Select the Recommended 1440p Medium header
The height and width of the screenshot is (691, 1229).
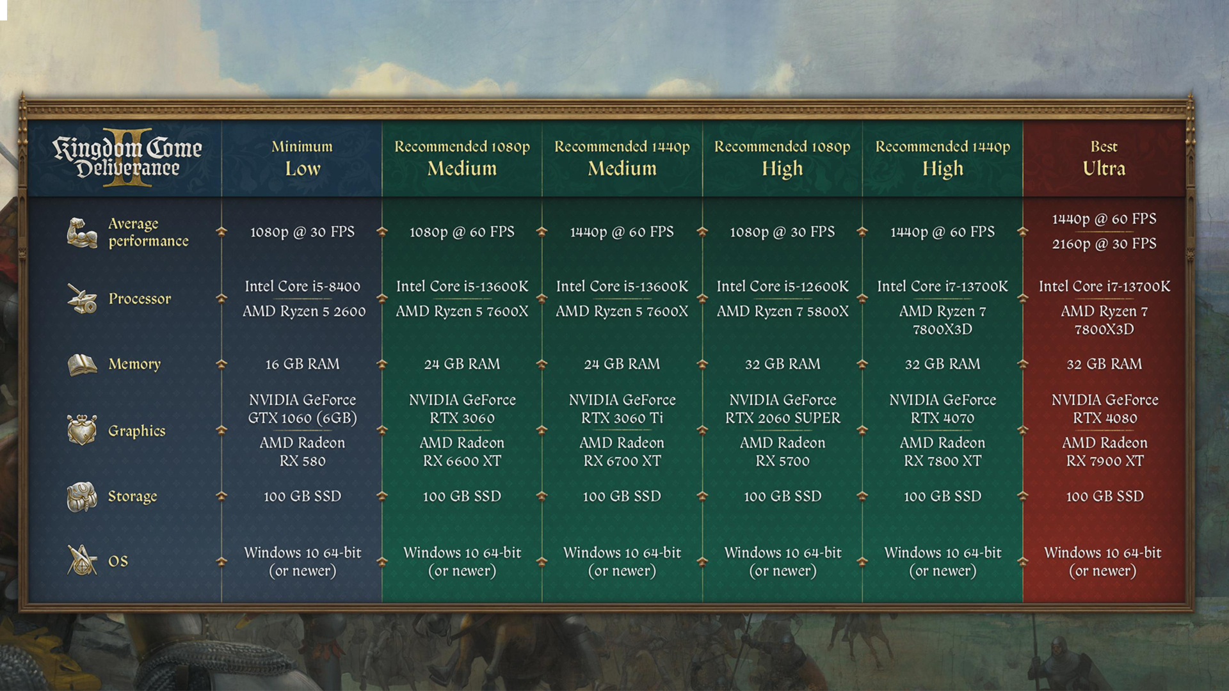(x=622, y=158)
